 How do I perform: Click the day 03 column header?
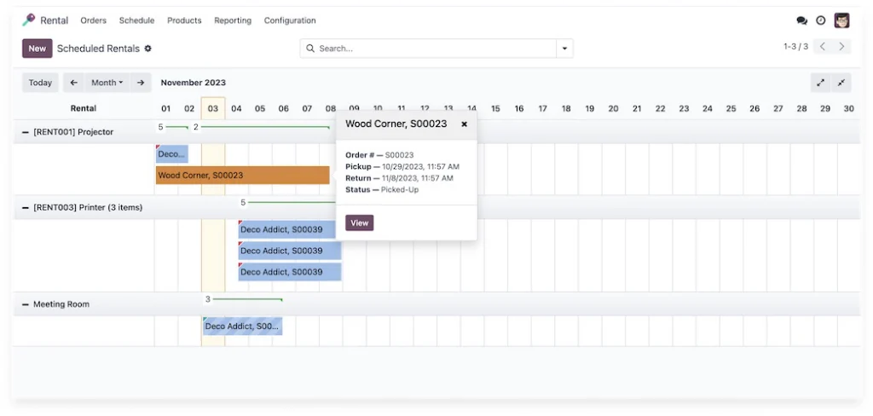click(213, 108)
